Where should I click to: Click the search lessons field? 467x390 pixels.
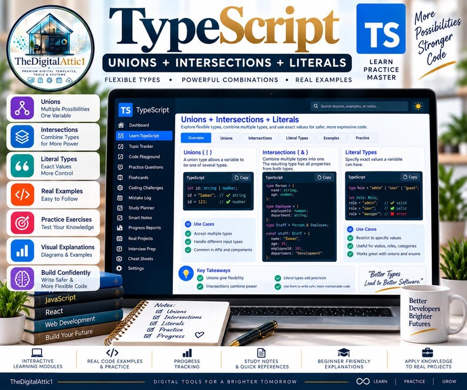359,106
